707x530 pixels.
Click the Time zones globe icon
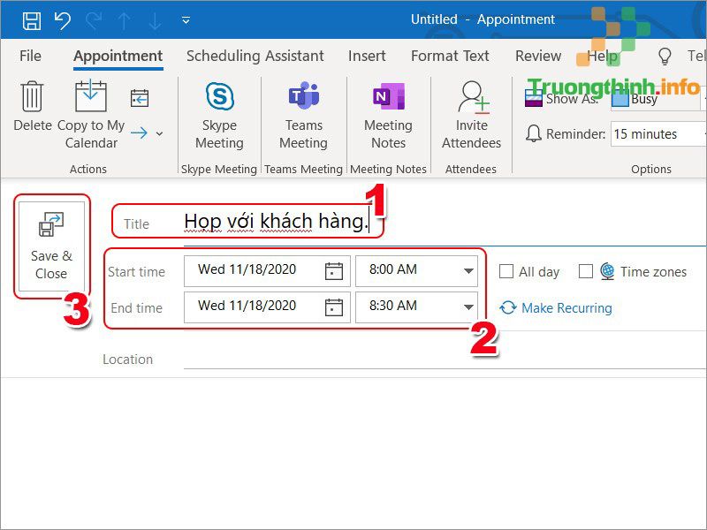click(x=607, y=271)
